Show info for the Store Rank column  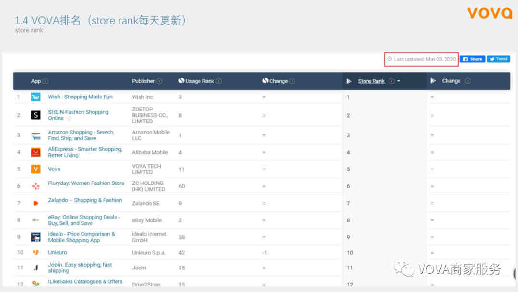391,81
